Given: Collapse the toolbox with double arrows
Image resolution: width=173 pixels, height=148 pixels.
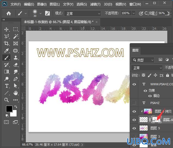Looking at the screenshot, I should pyautogui.click(x=4, y=20).
